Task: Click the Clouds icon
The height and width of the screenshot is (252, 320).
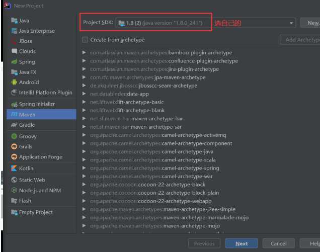Action: [14, 51]
